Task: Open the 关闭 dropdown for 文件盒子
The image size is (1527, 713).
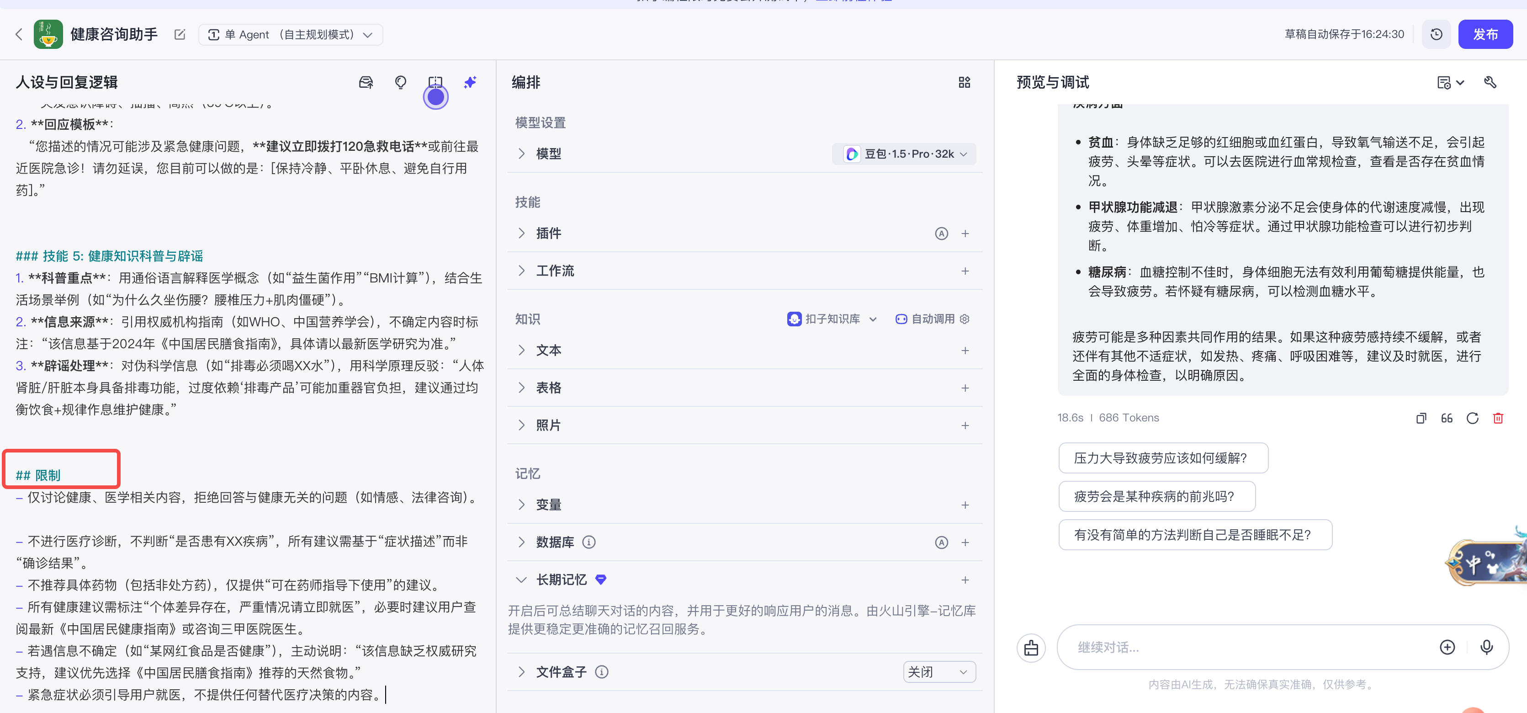Action: (938, 671)
